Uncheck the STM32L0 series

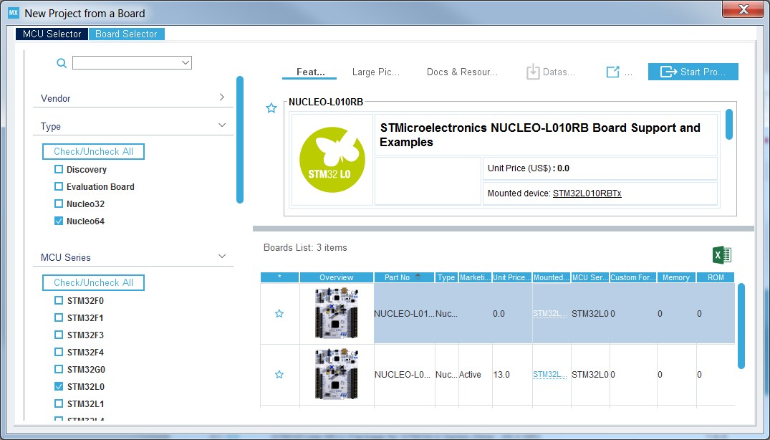click(x=59, y=386)
